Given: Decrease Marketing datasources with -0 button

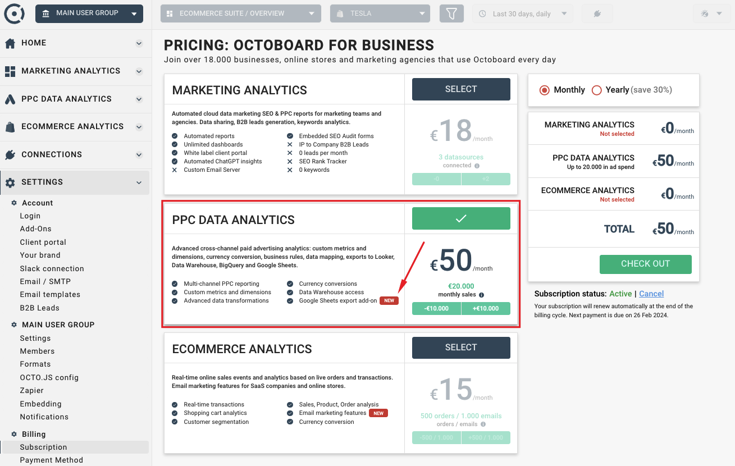Looking at the screenshot, I should coord(437,179).
